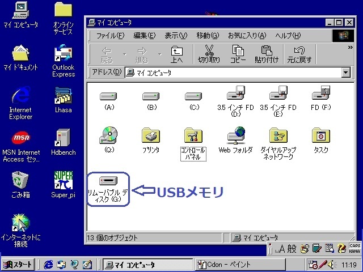
Task: Launch Outlook Express from quick launch bar
Action: (62, 265)
